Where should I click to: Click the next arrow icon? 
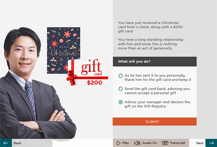coord(211,143)
